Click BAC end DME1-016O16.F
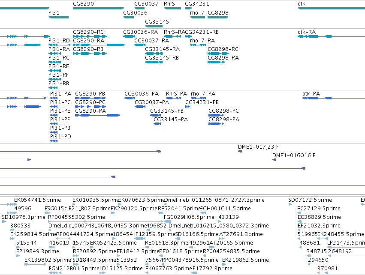 coord(274,160)
